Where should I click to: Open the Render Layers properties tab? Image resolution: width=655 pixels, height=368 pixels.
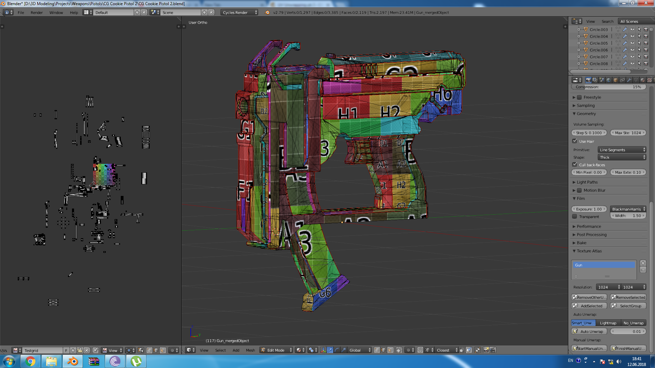(x=595, y=80)
